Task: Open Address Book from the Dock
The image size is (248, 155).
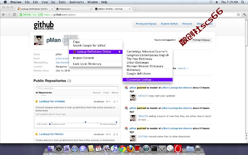Action: click(91, 149)
